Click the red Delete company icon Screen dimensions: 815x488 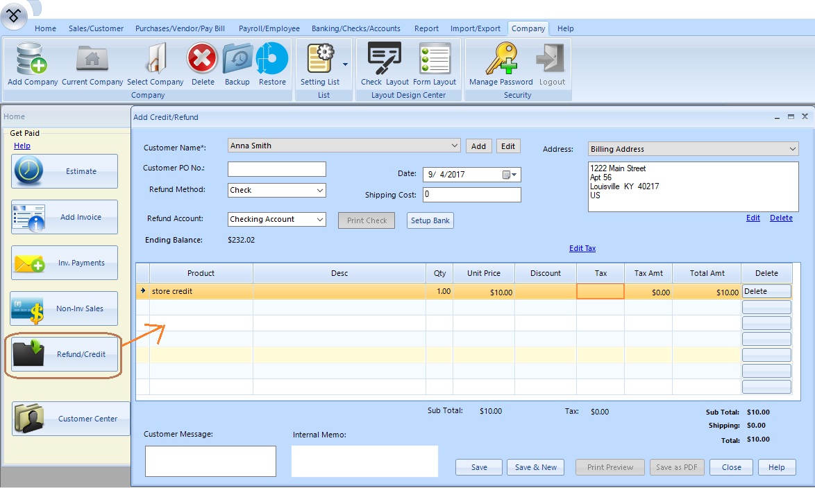pos(203,64)
